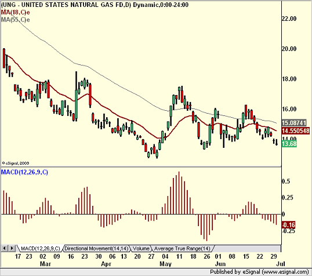Click the 22.00 price axis label
Image resolution: width=312 pixels, height=276 pixels.
pyautogui.click(x=289, y=19)
